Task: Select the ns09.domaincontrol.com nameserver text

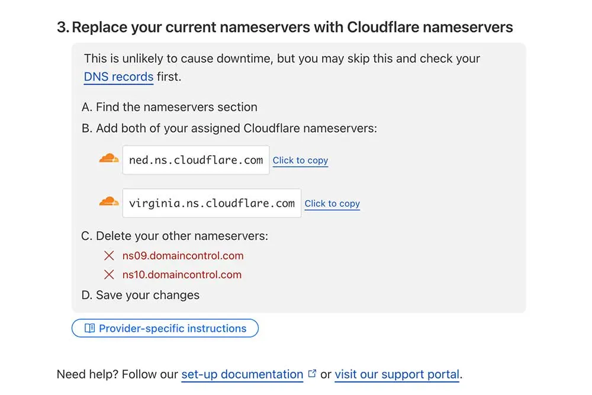Action: pos(183,256)
